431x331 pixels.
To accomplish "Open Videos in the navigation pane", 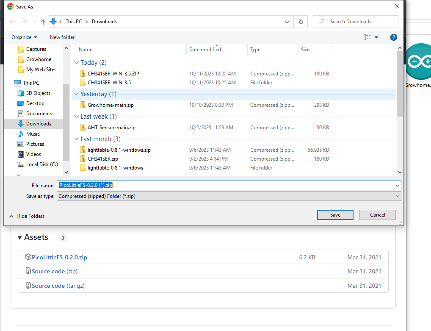I will tap(29, 154).
